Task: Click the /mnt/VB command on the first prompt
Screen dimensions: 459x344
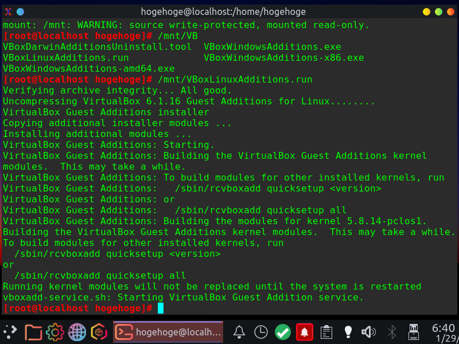Action: (x=178, y=36)
